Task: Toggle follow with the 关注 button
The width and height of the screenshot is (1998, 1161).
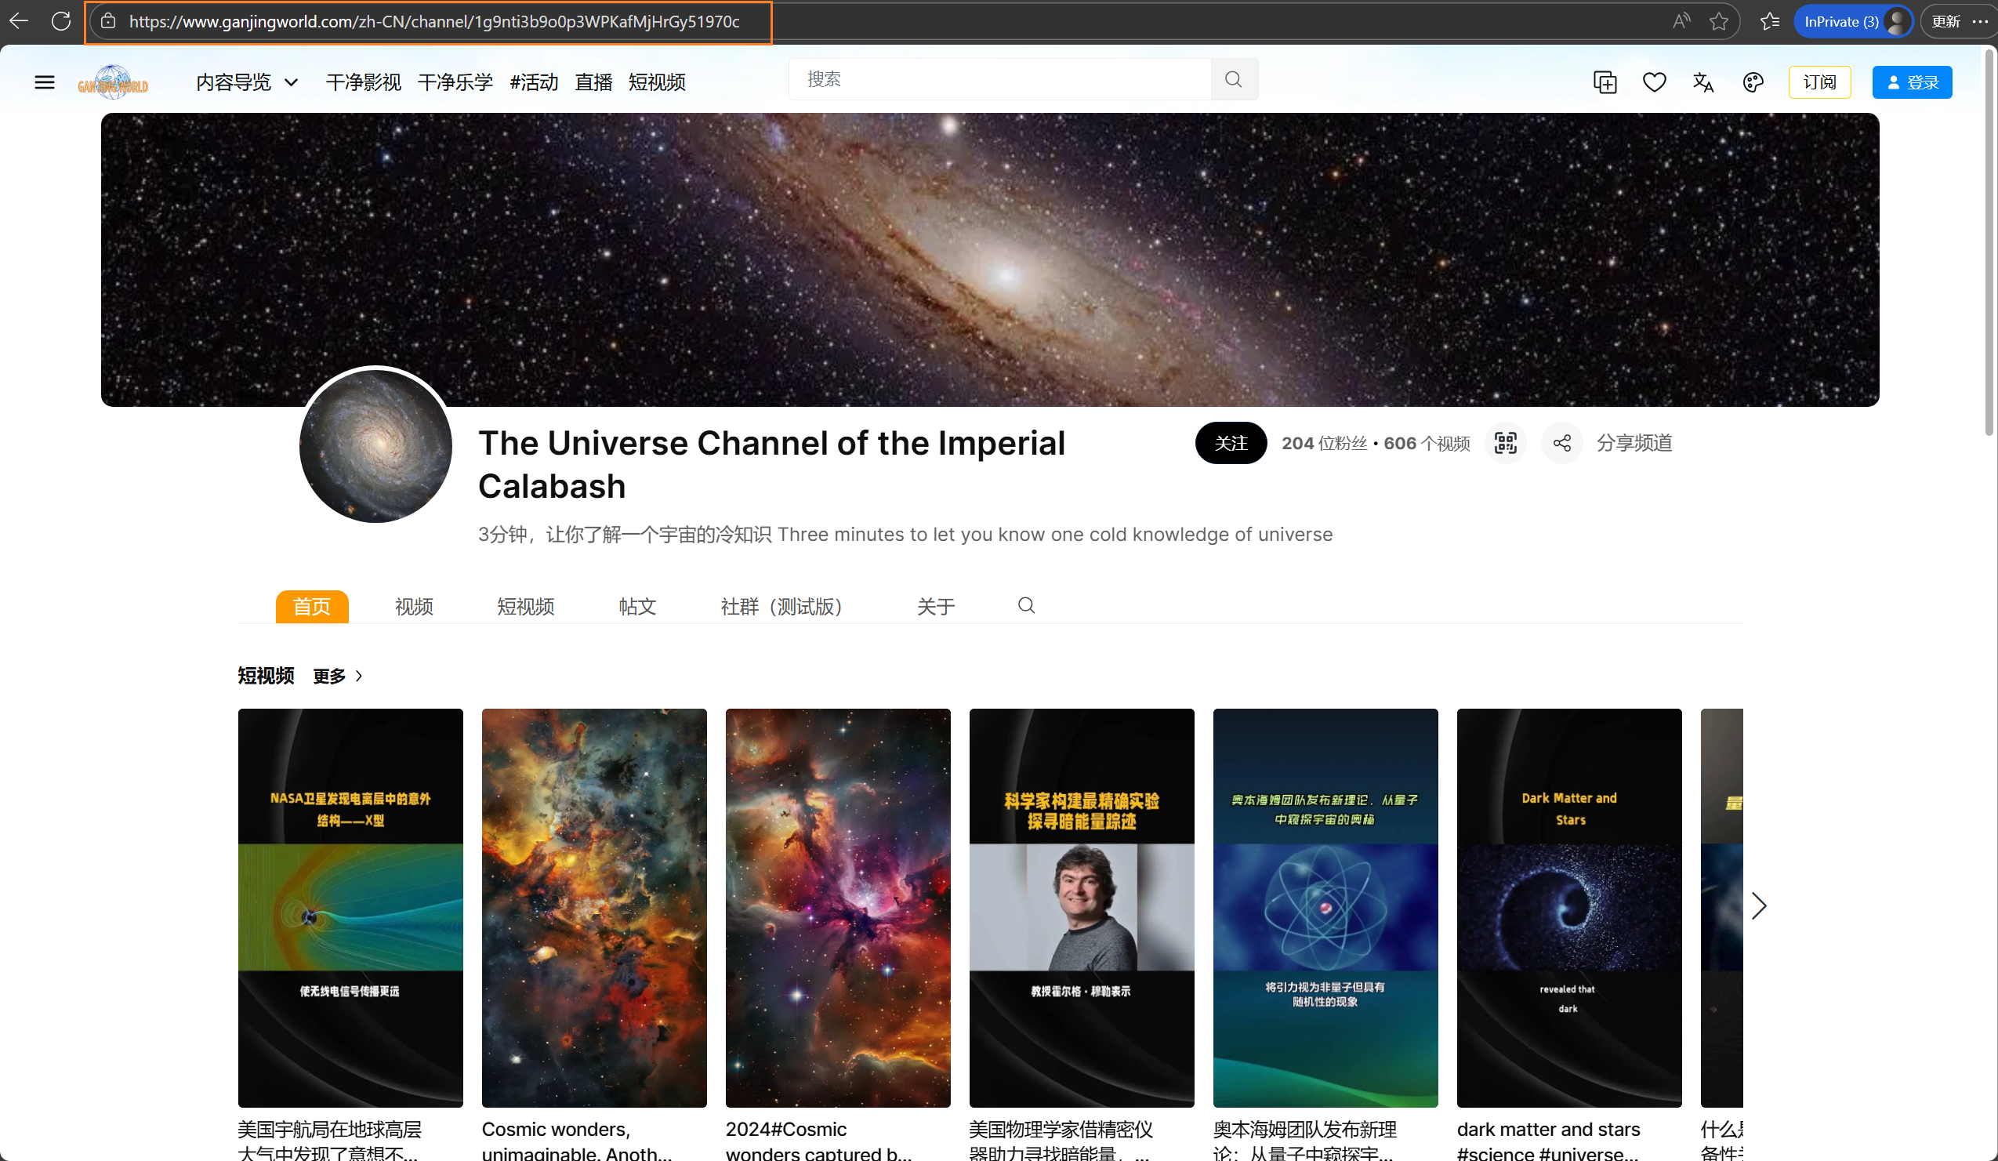Action: 1231,442
